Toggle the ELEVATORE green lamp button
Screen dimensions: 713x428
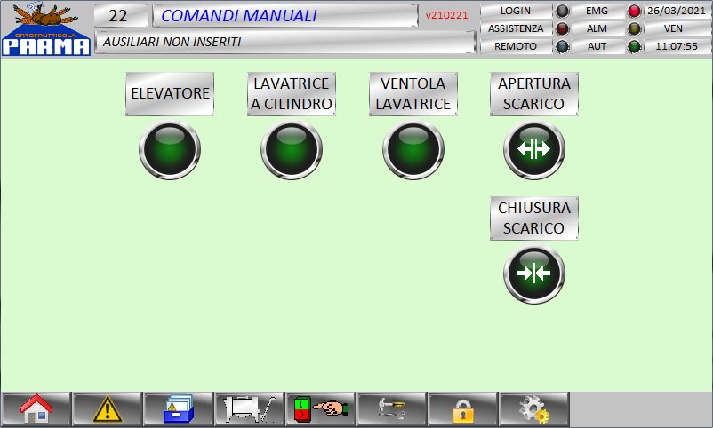click(x=169, y=149)
